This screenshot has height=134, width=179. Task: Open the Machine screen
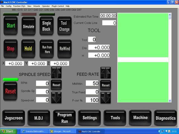coord(140,118)
